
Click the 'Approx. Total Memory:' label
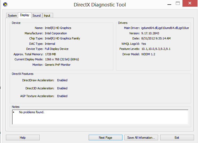point(28,54)
